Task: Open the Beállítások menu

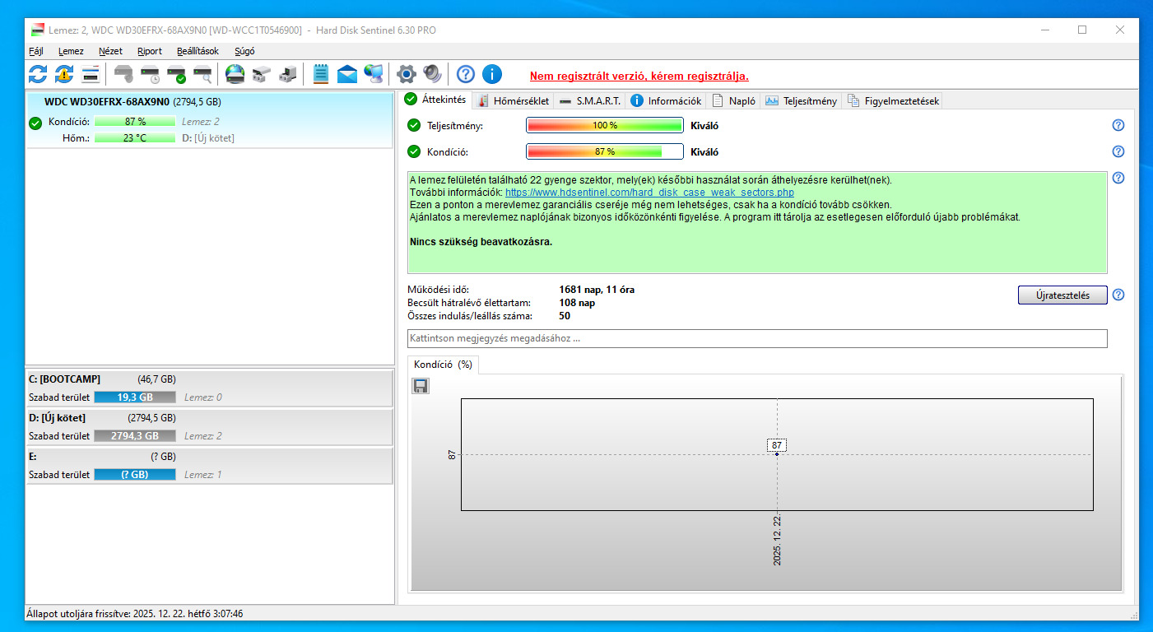Action: tap(198, 51)
